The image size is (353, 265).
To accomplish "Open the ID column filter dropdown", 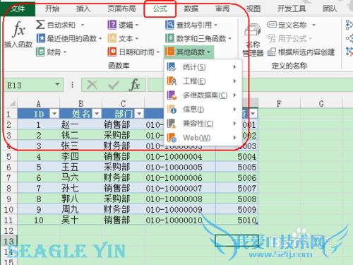I will point(54,114).
